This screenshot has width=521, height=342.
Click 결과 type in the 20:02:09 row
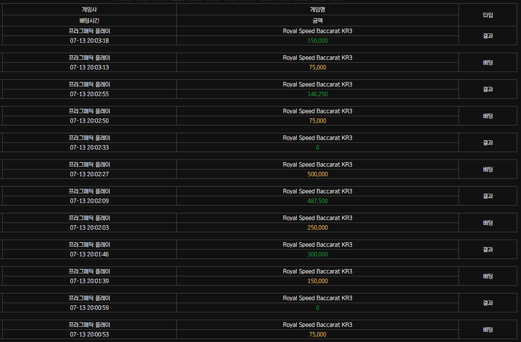[x=488, y=196]
